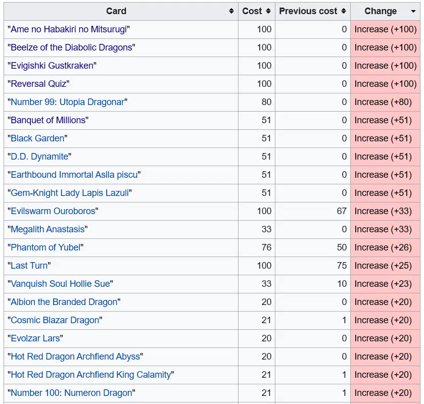This screenshot has height=404, width=424.
Task: Open Gem-Knight Lady Lapis Lazuli link
Action: click(71, 193)
